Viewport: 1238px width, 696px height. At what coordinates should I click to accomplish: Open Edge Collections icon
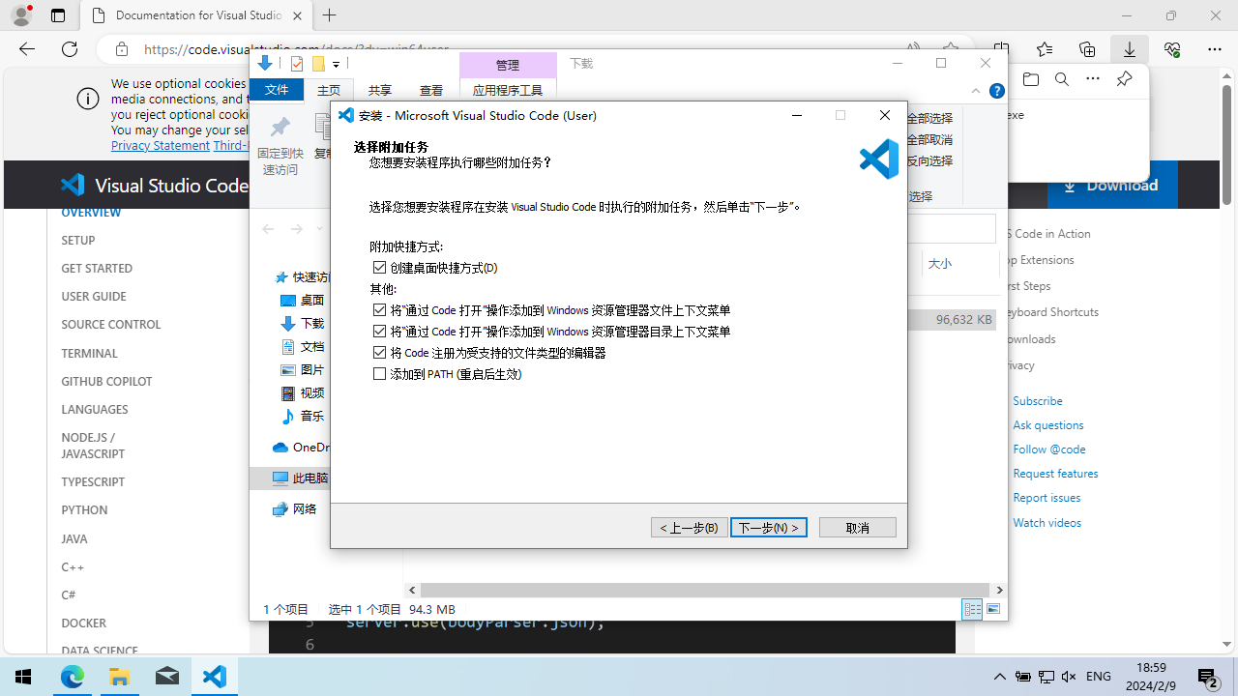tap(1087, 49)
